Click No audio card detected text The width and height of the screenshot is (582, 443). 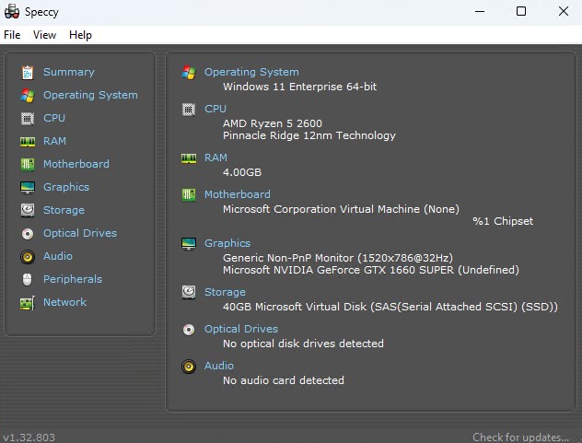click(284, 380)
